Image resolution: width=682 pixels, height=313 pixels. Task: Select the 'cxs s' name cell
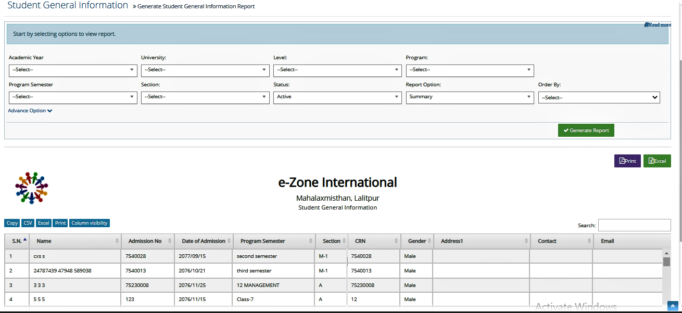[x=75, y=256]
